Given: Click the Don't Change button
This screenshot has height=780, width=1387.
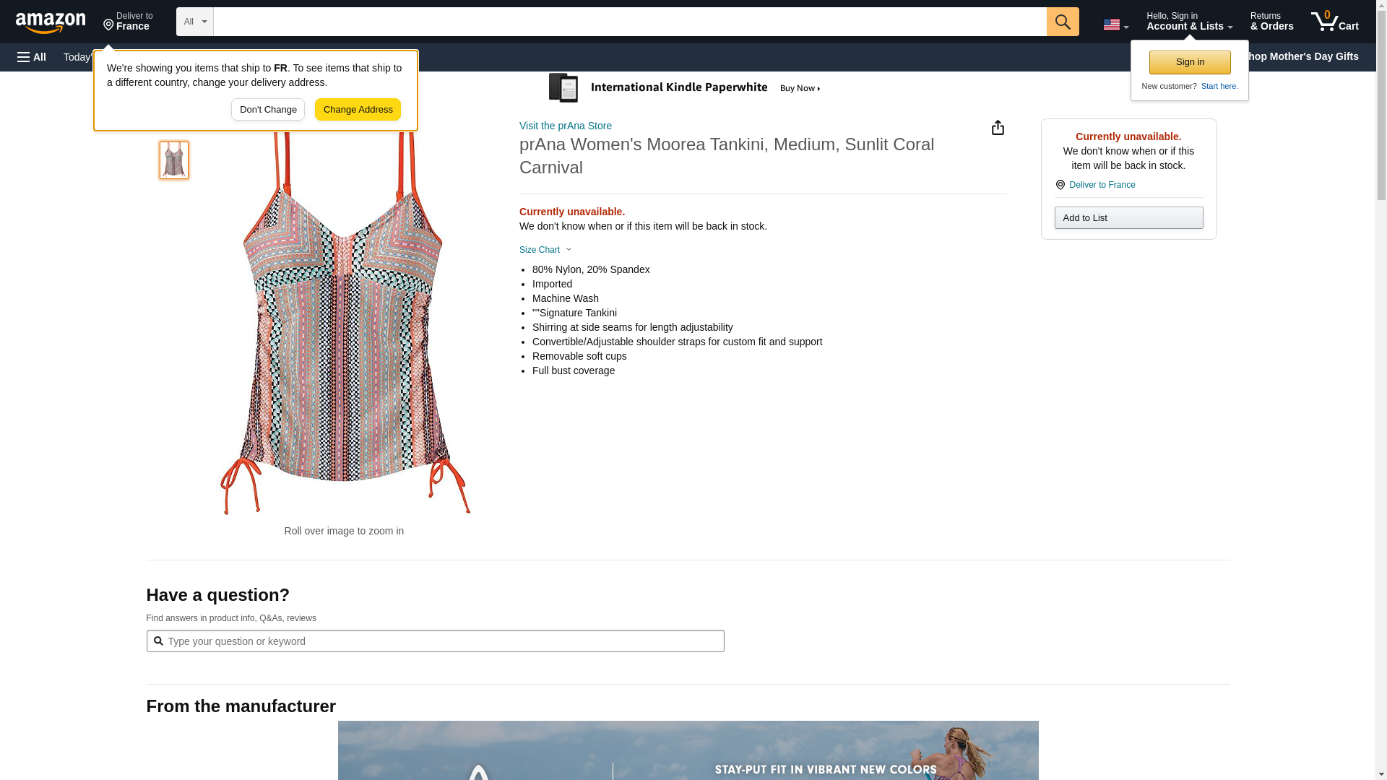Looking at the screenshot, I should [268, 110].
